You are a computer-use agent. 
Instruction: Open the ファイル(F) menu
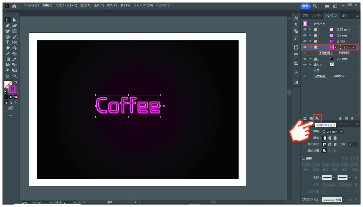point(31,5)
